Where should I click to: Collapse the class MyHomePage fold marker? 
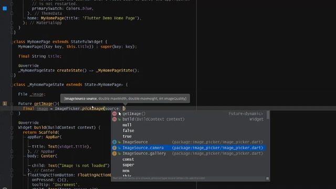(x=12, y=42)
